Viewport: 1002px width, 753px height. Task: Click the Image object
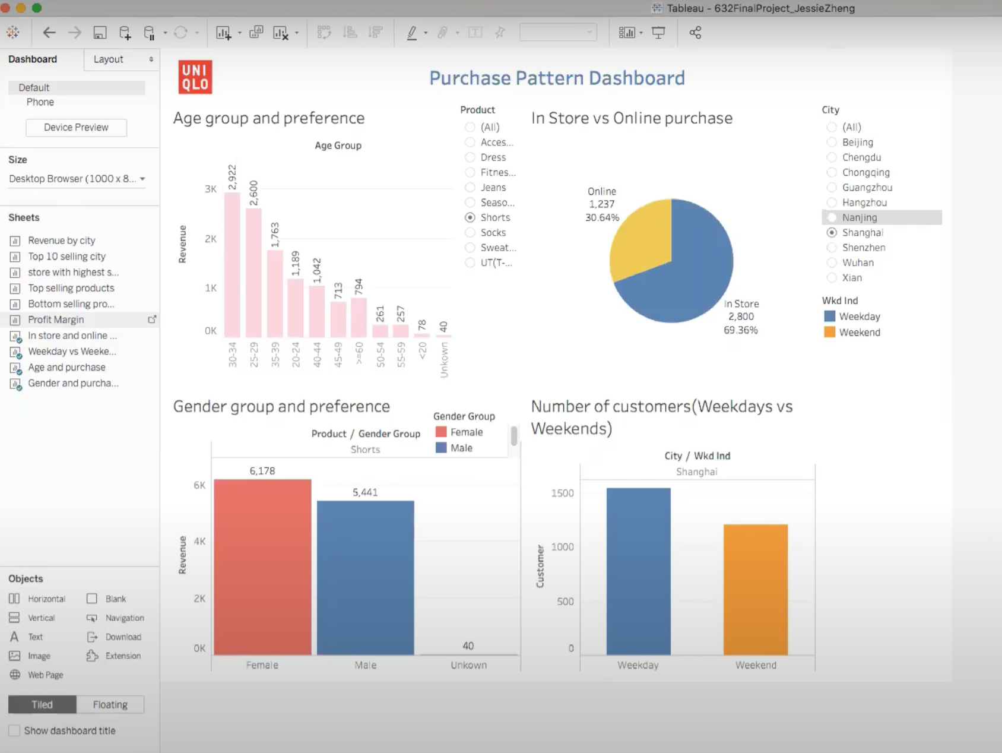tap(30, 656)
